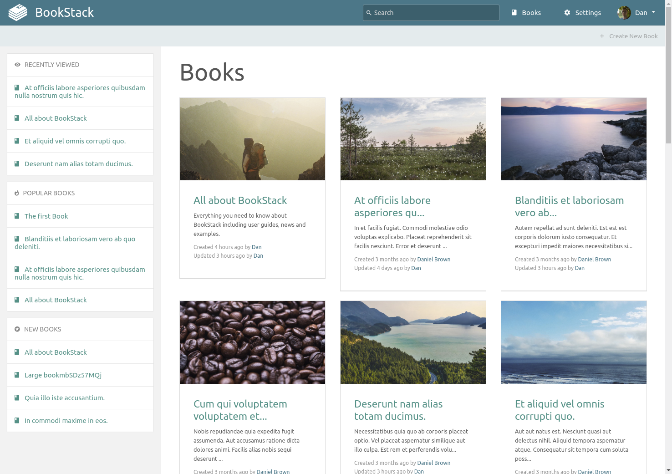Open the Dan user dropdown arrow
The image size is (672, 474).
tap(653, 12)
